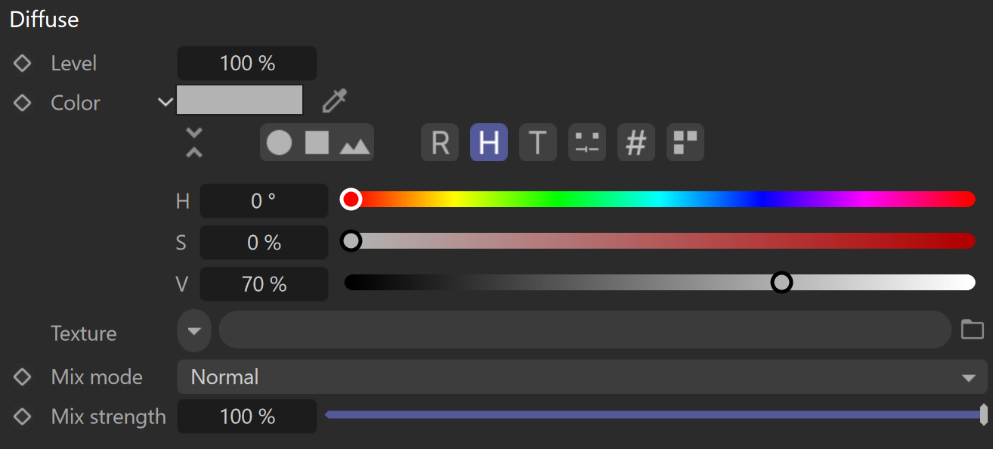Switch to the color spectrum square mode
Image resolution: width=993 pixels, height=449 pixels.
317,142
